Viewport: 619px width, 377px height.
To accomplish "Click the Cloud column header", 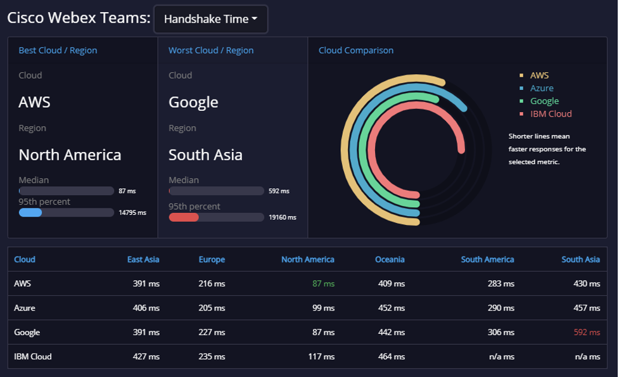I will tap(25, 259).
